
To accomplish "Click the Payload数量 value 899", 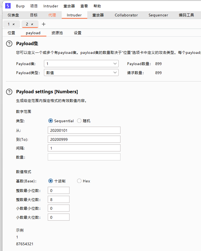I will coord(158,64).
